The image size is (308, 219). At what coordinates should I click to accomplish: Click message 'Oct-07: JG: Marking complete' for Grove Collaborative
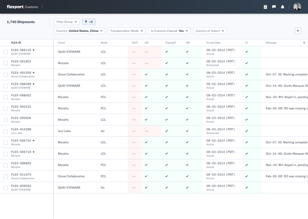click(x=286, y=74)
